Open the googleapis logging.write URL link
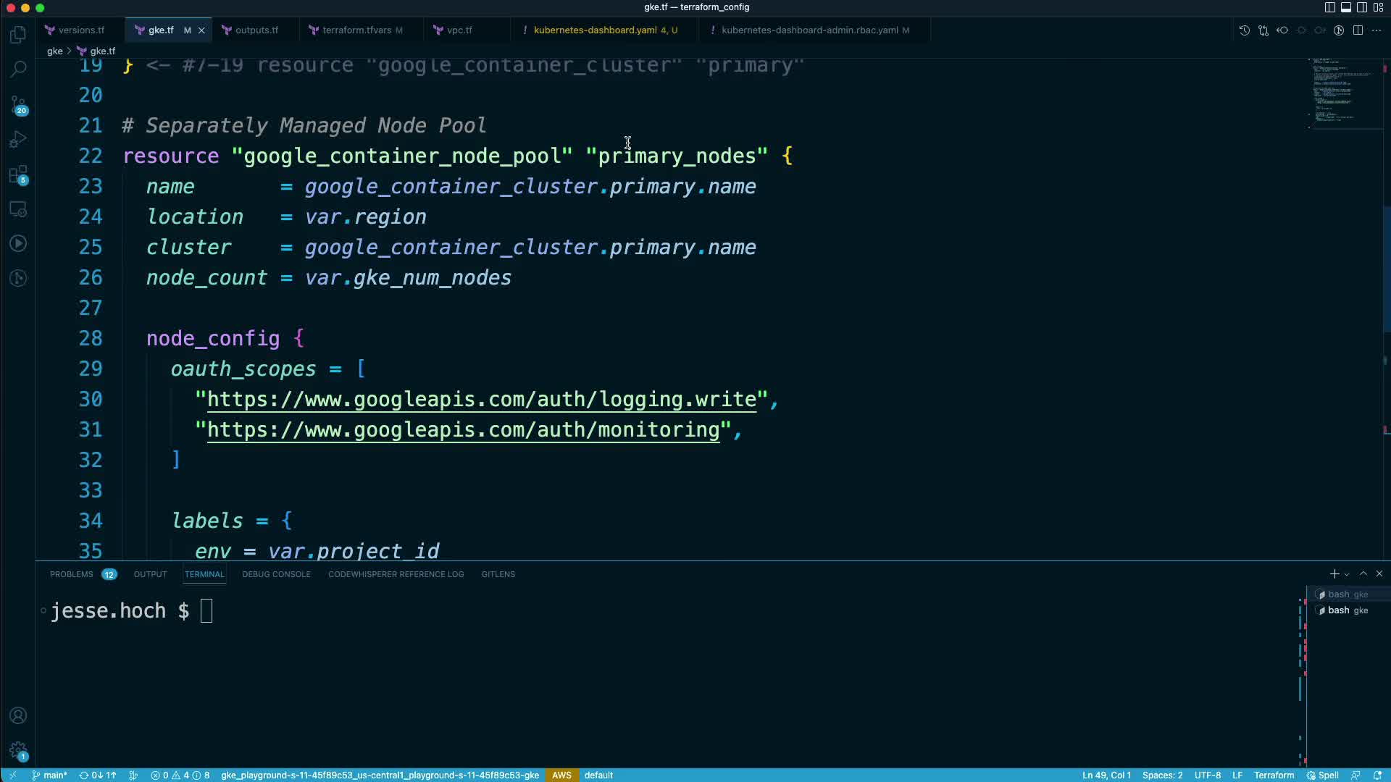This screenshot has width=1391, height=782. pyautogui.click(x=482, y=400)
